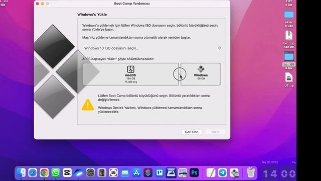Open the scanner app icon in the Dock
This screenshot has height=181, width=321.
pyautogui.click(x=171, y=172)
